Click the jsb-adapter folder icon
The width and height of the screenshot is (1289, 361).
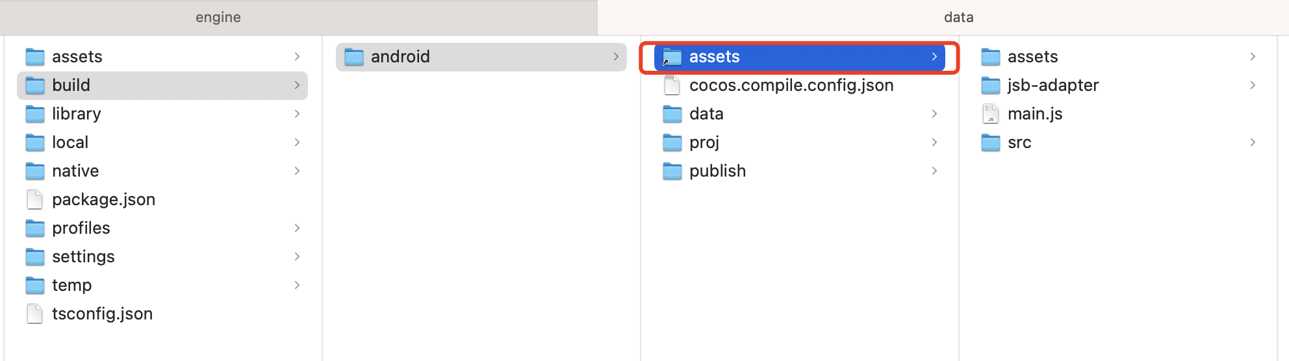point(990,86)
